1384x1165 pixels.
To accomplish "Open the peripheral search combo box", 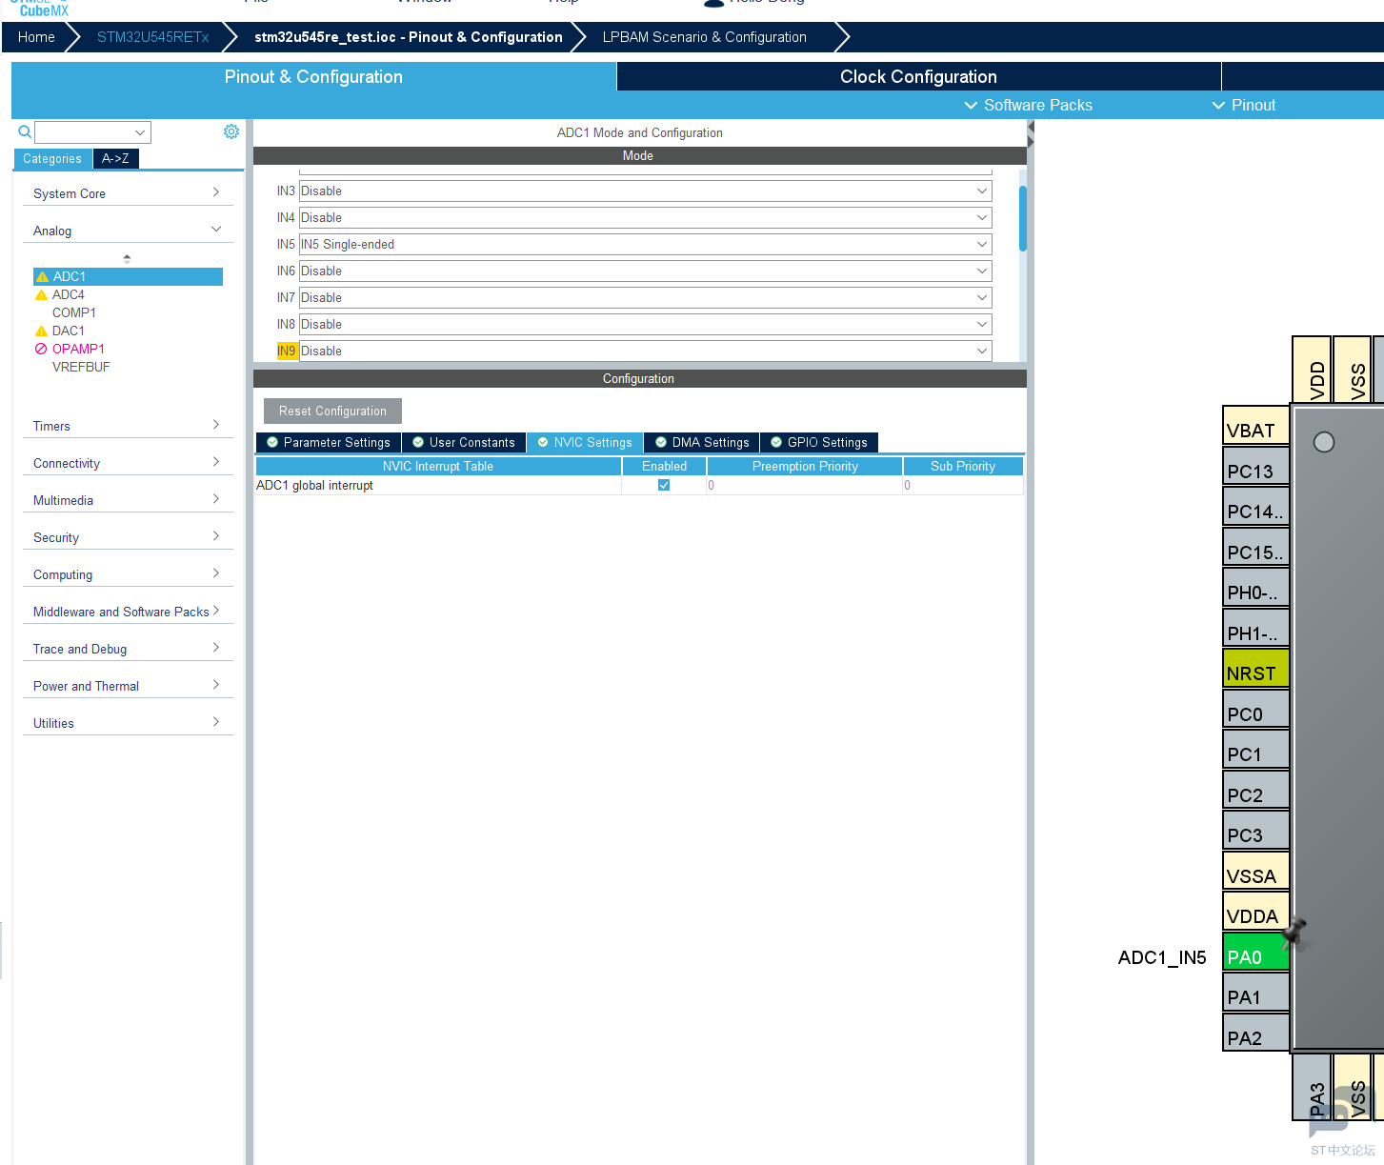I will coord(92,132).
